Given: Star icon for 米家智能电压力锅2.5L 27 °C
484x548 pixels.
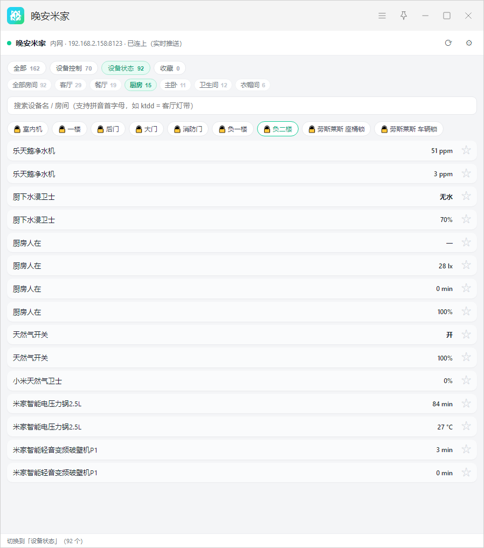Looking at the screenshot, I should 466,427.
